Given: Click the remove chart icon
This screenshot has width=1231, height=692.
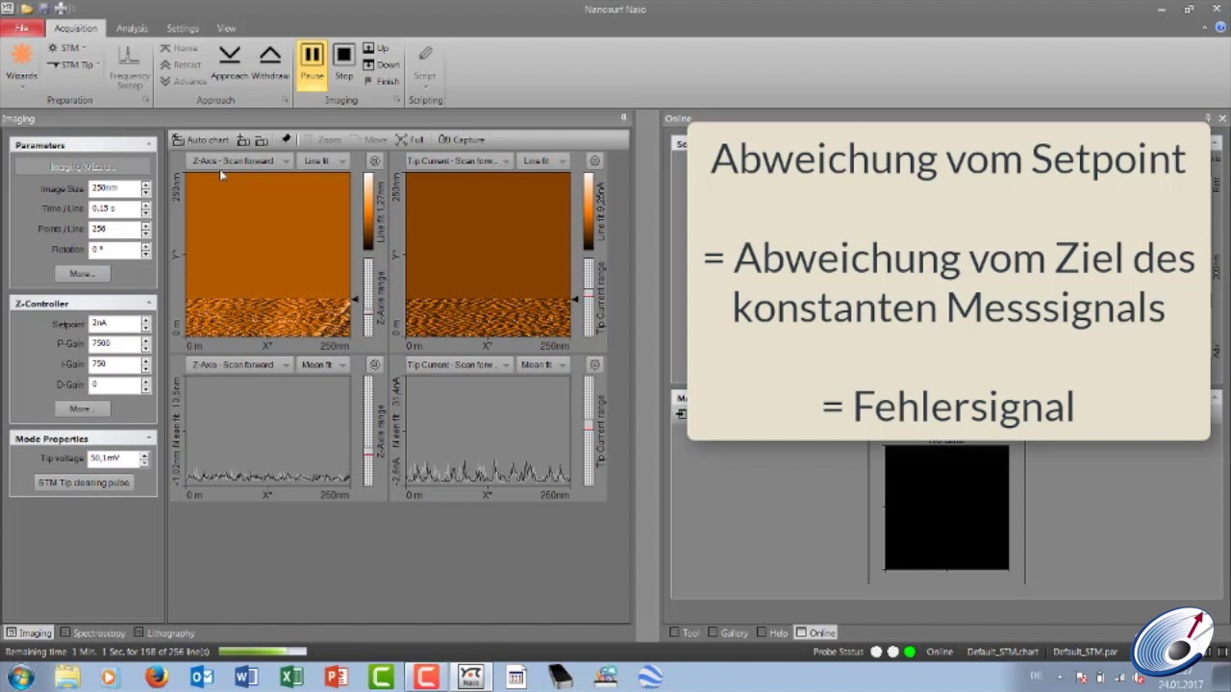Looking at the screenshot, I should point(261,139).
